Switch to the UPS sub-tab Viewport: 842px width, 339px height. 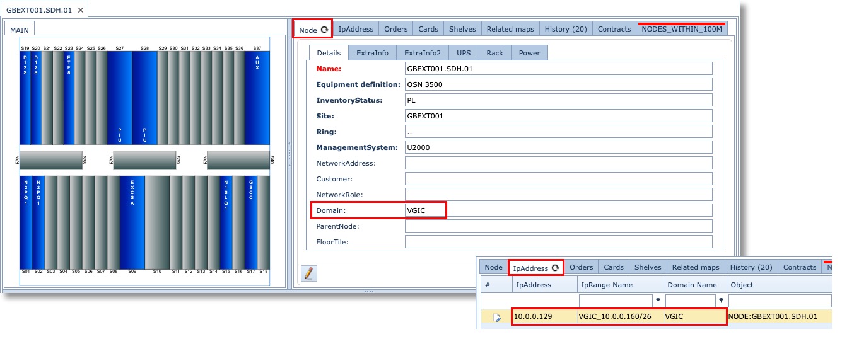[464, 53]
